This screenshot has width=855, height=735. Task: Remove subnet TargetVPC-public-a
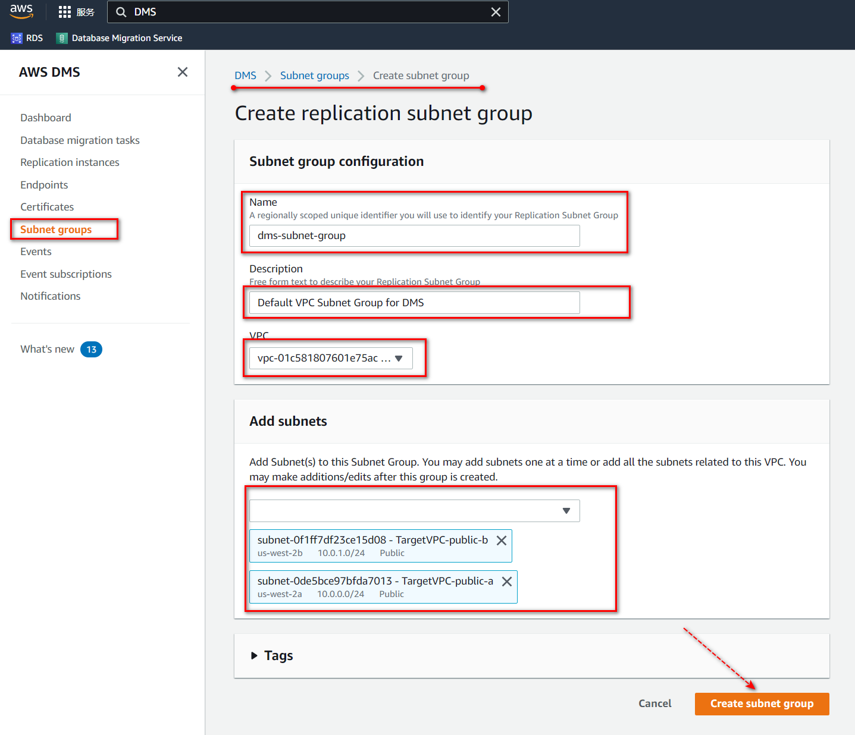click(507, 582)
